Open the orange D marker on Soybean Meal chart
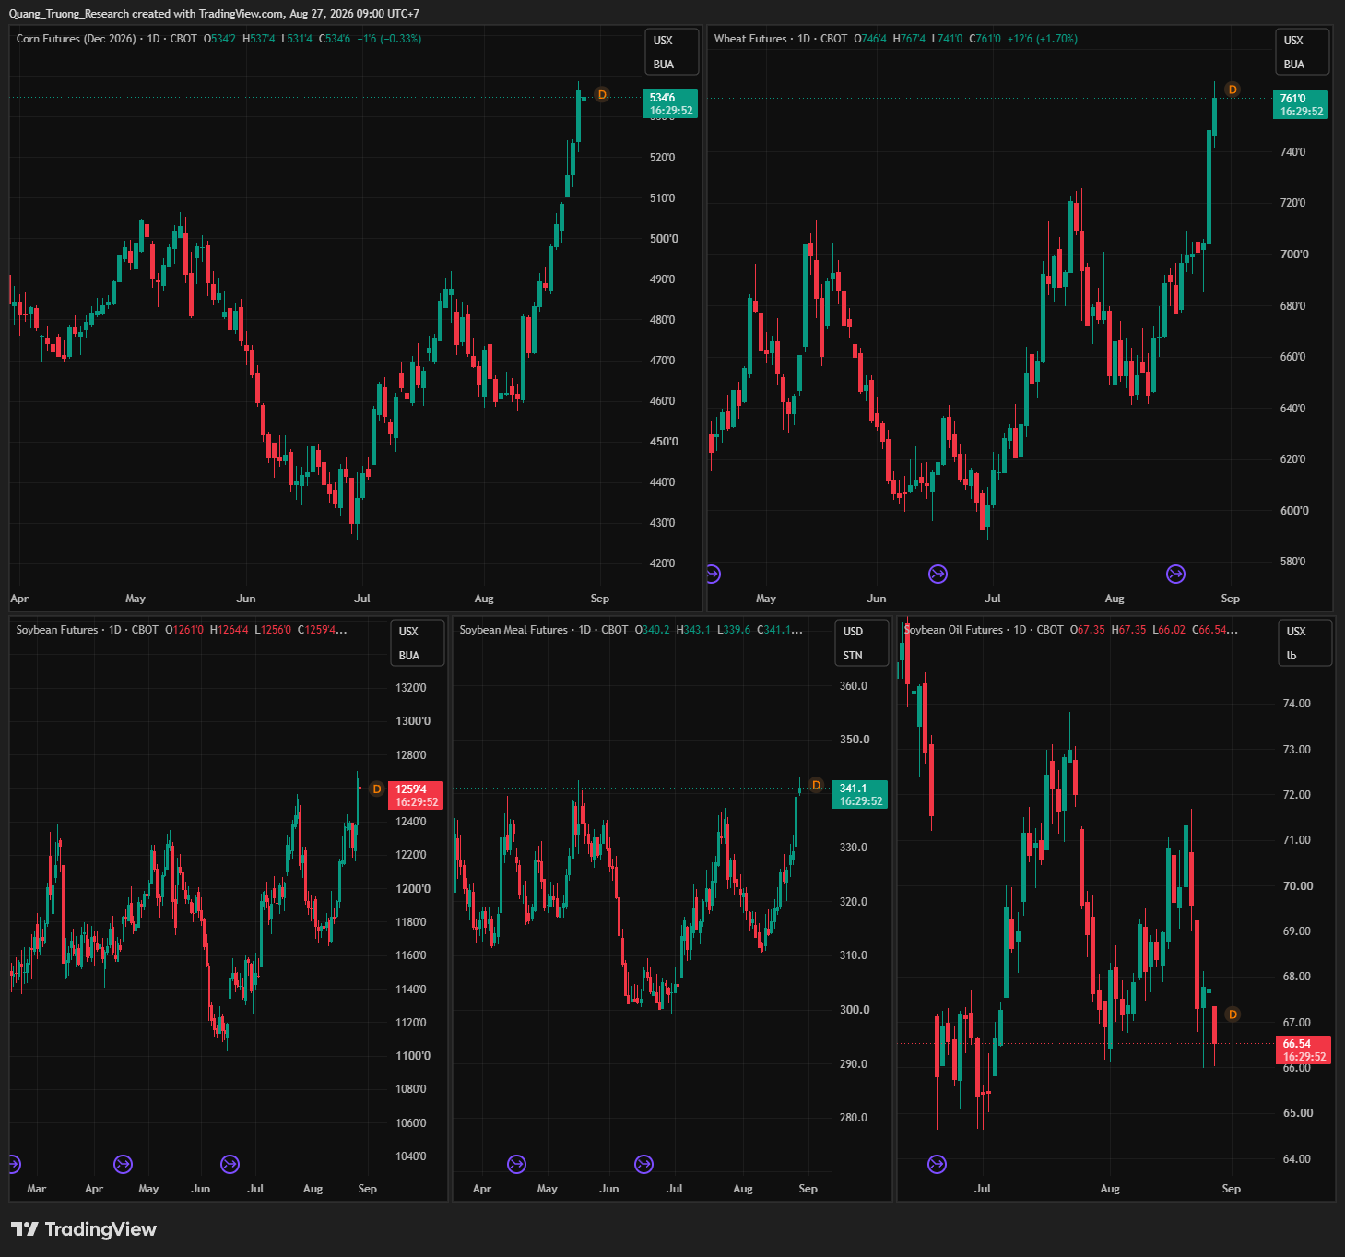This screenshot has width=1345, height=1257. 816,785
